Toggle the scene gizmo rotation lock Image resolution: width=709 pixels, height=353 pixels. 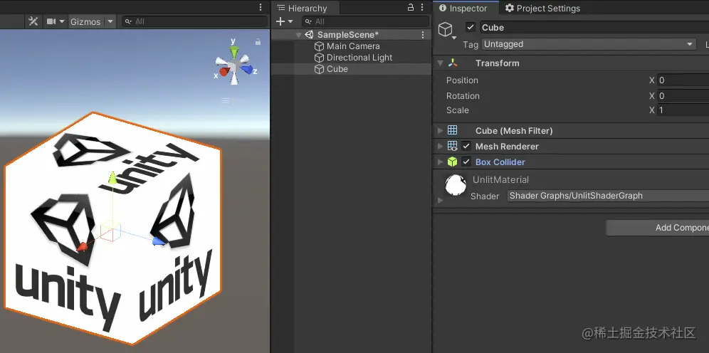(x=258, y=42)
